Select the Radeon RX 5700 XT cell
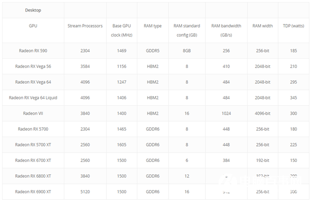 click(x=33, y=145)
